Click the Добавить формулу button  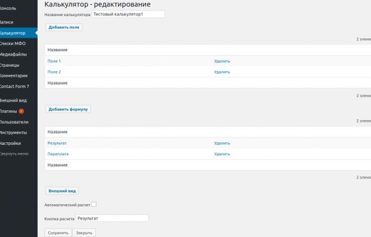point(68,109)
